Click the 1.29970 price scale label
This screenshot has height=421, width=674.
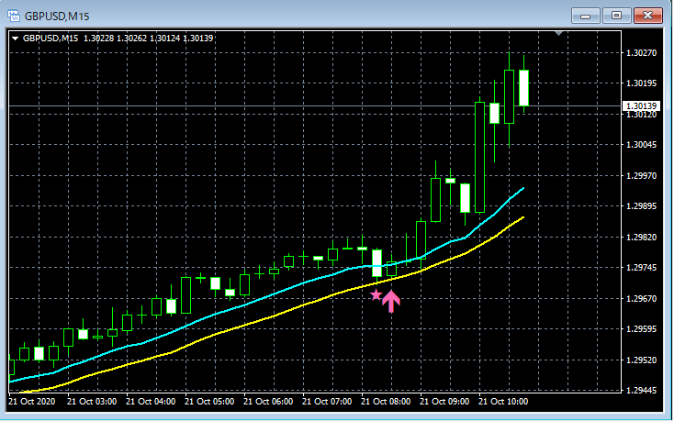click(x=641, y=175)
